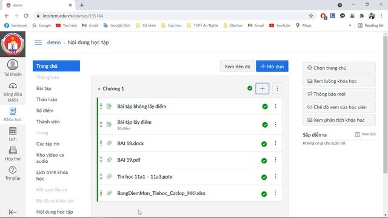Open BangDiemMon_Tinhoc_Caclop_HKI.xlsx file
Viewport: 388px width, 218px height.
click(x=161, y=193)
